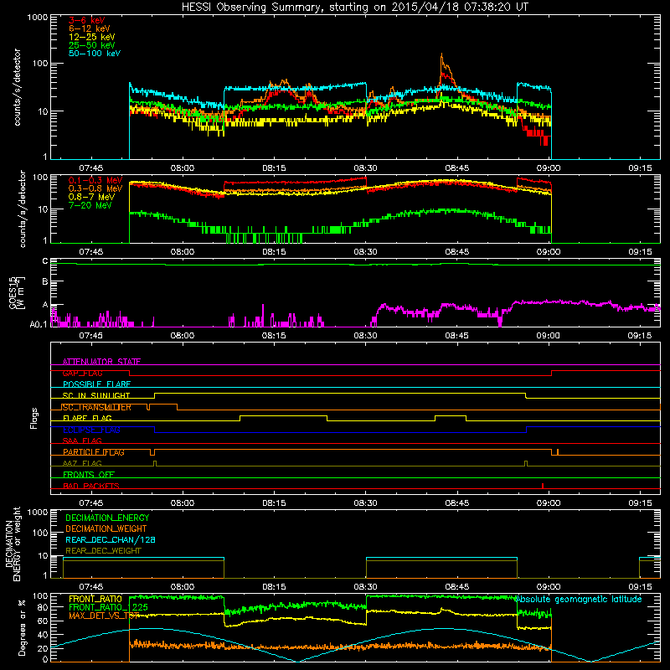Click the raised FLARE_FLAG segment after 08:15

pyautogui.click(x=283, y=415)
